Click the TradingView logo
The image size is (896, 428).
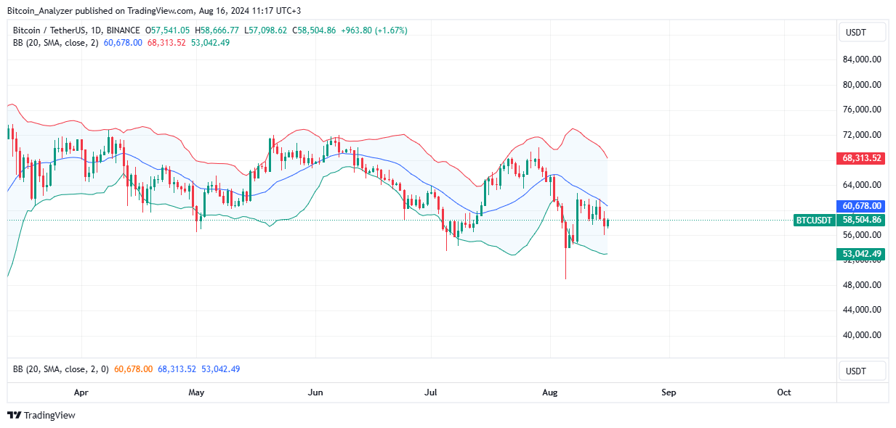(x=13, y=415)
